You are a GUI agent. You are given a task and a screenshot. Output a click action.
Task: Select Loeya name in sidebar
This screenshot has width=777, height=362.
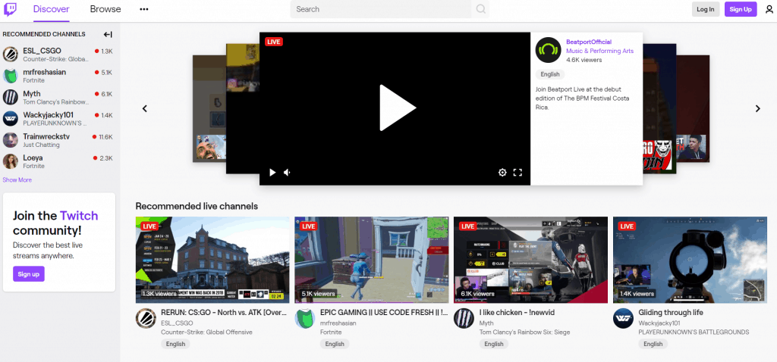click(33, 158)
